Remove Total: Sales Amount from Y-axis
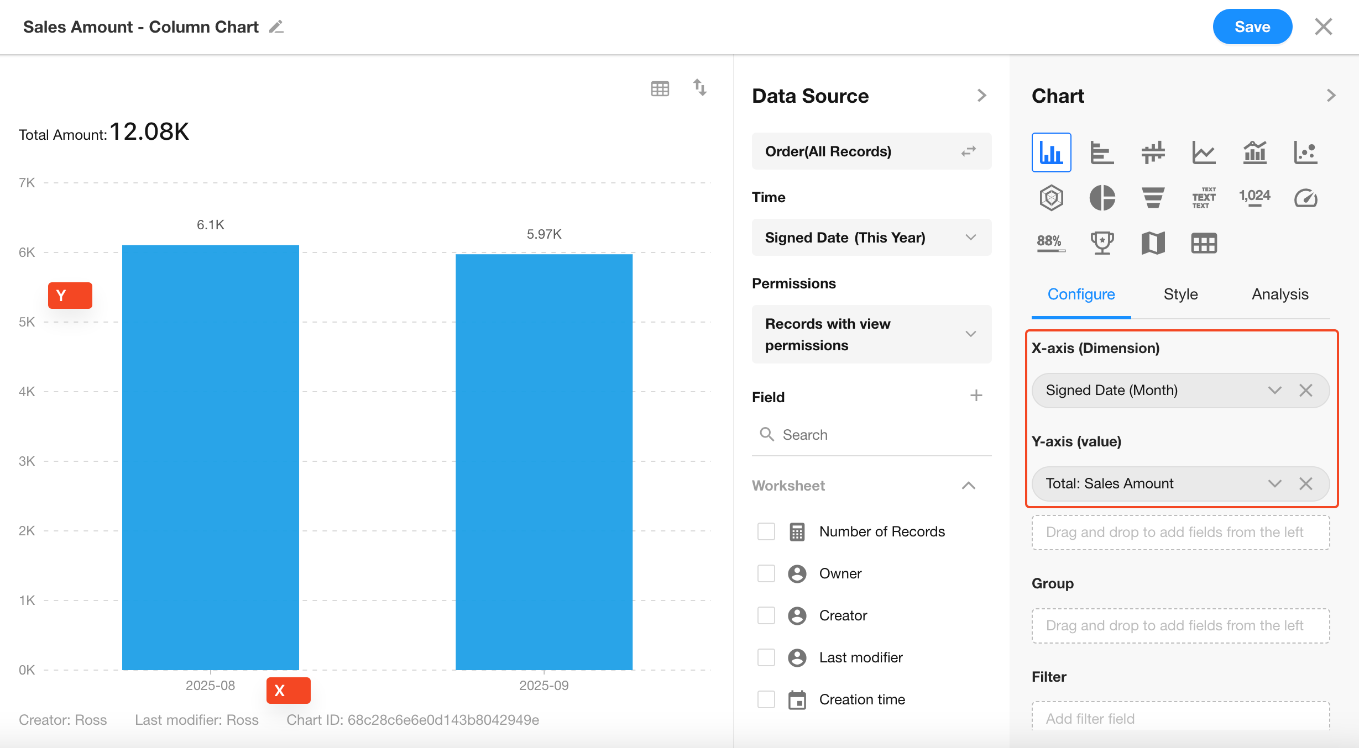Viewport: 1359px width, 748px height. click(x=1306, y=484)
